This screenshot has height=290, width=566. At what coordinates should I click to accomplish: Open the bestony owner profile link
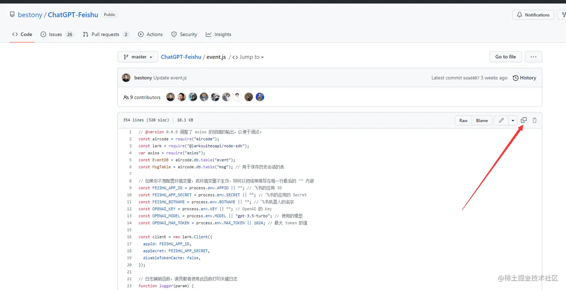point(30,15)
